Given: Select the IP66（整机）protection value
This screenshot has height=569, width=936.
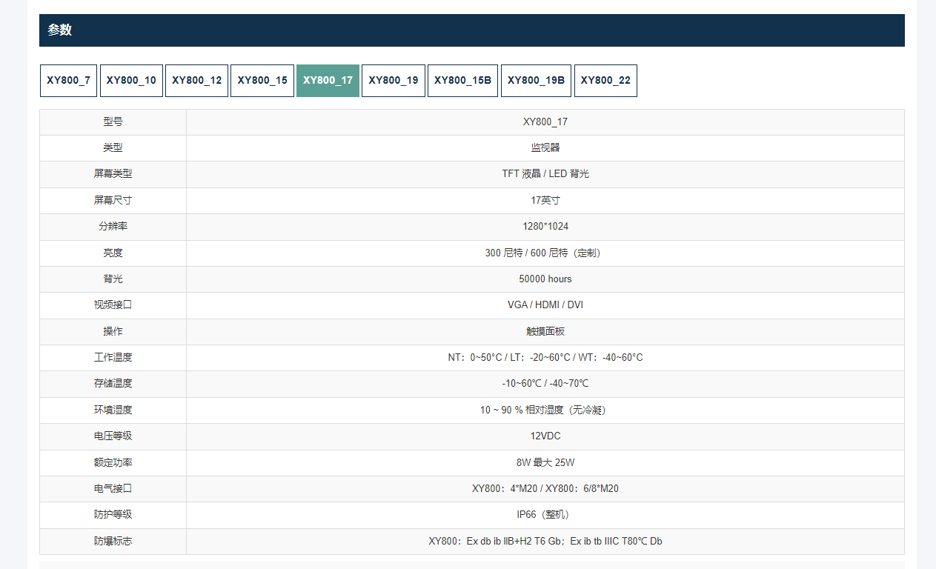Looking at the screenshot, I should pyautogui.click(x=545, y=515).
